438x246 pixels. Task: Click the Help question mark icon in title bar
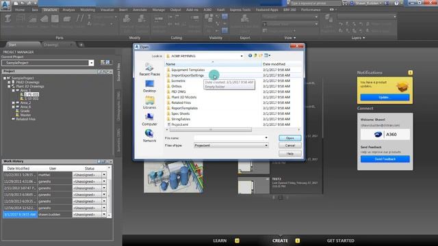[396, 3]
